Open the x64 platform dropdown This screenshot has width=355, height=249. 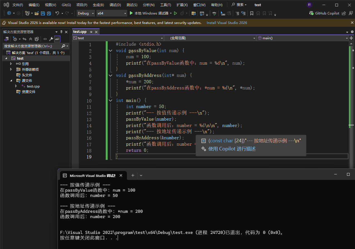(112, 13)
